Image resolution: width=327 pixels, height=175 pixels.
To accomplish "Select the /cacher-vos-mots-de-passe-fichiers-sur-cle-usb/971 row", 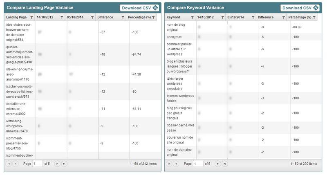I will coord(83,92).
